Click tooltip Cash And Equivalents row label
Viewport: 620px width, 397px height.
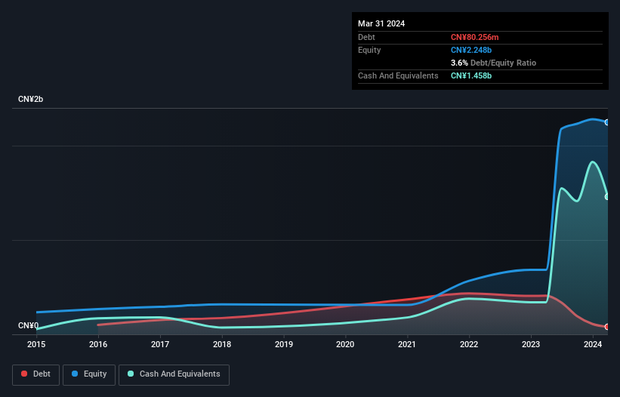398,75
